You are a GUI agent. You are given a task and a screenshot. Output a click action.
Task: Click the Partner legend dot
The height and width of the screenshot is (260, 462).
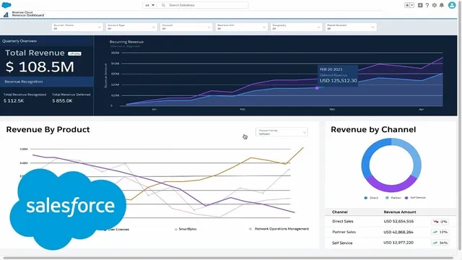(x=387, y=198)
